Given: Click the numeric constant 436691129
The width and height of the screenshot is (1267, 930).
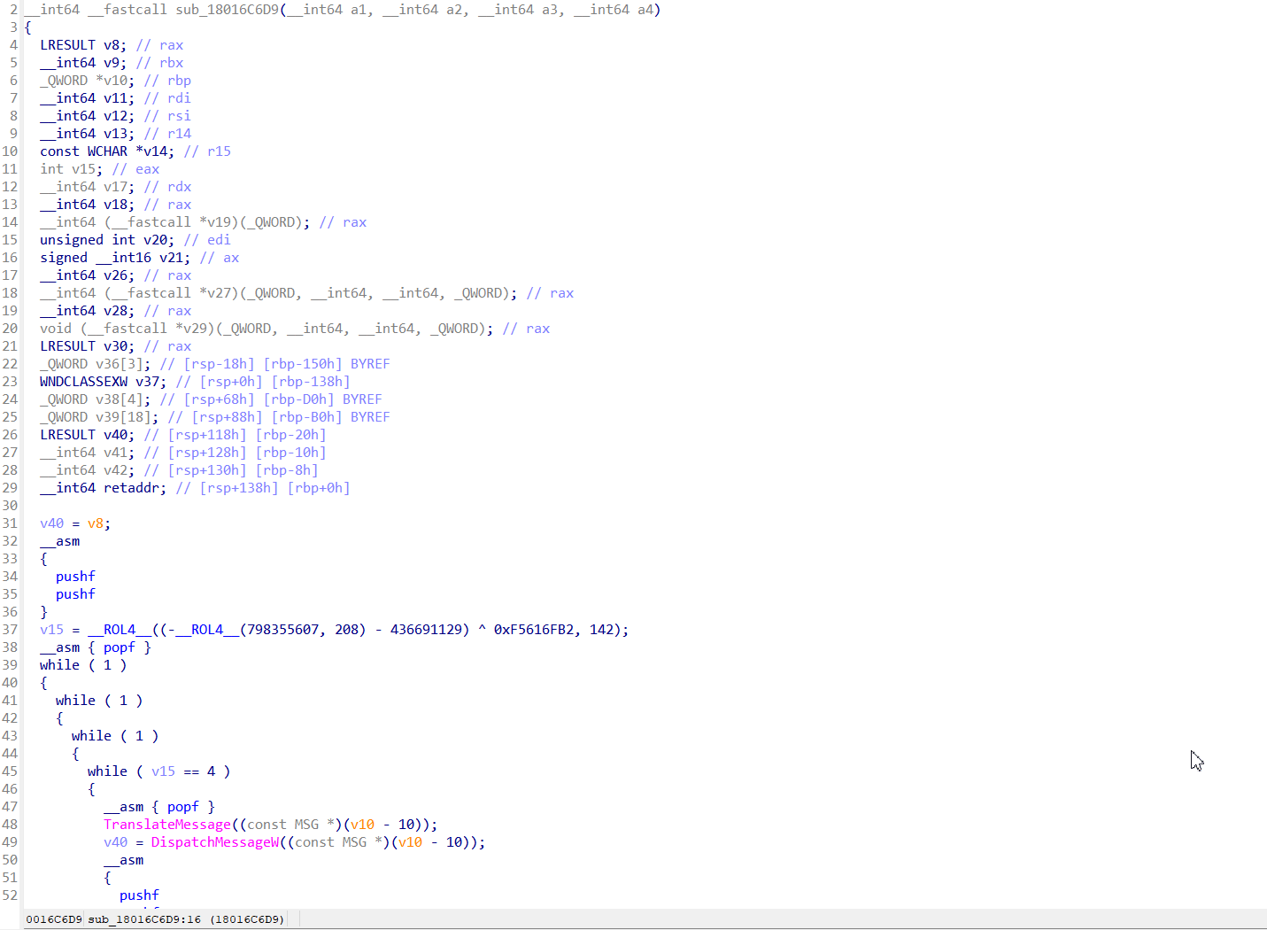Looking at the screenshot, I should [x=429, y=630].
